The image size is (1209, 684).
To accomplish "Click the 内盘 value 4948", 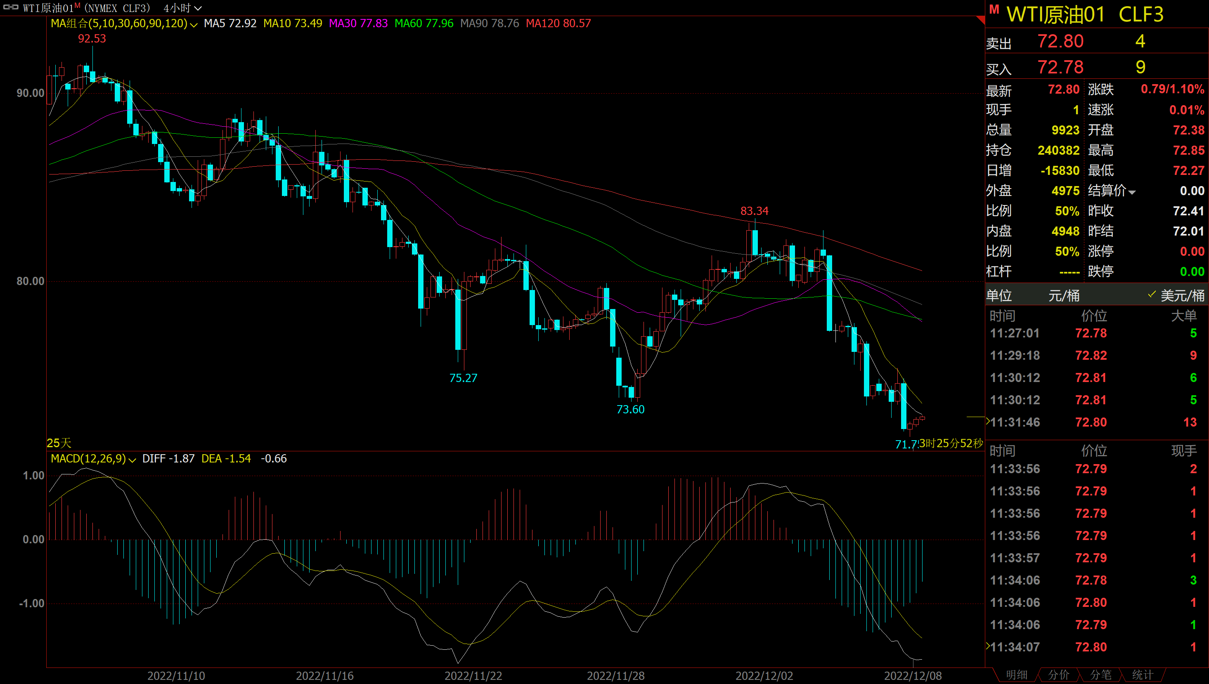I will [1065, 231].
